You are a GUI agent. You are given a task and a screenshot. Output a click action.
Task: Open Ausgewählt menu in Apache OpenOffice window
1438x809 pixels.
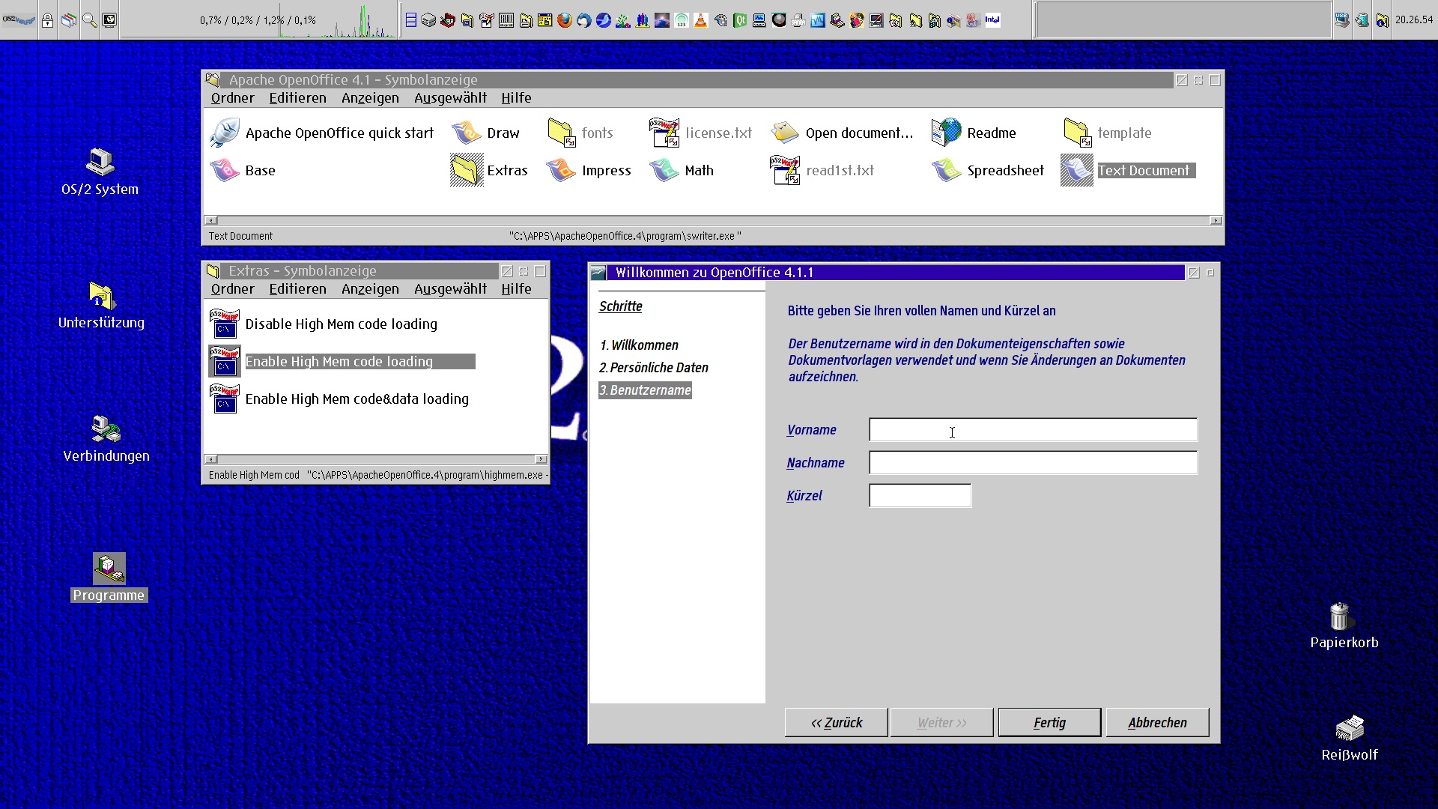coord(450,98)
